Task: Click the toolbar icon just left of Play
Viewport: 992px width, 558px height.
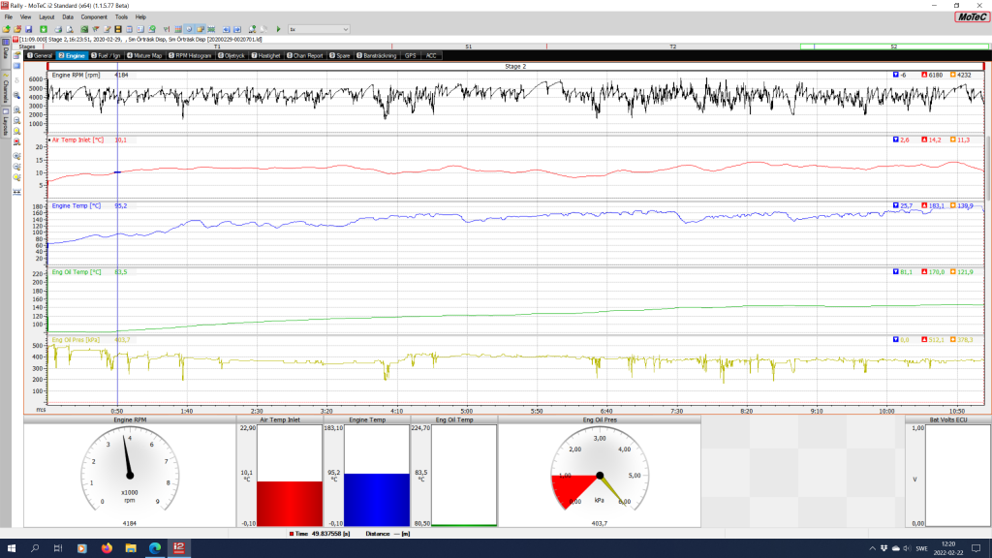Action: coord(263,29)
